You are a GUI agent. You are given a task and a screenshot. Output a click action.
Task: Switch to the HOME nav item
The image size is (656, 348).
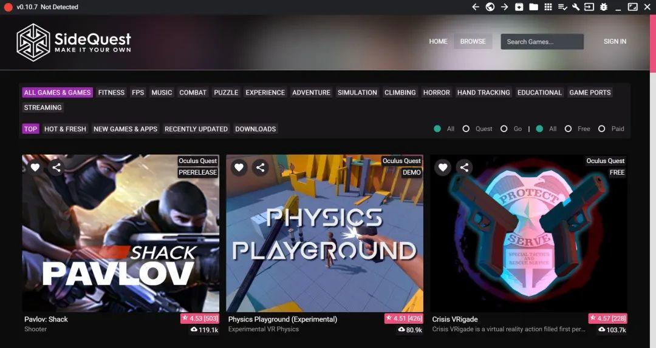(x=438, y=41)
